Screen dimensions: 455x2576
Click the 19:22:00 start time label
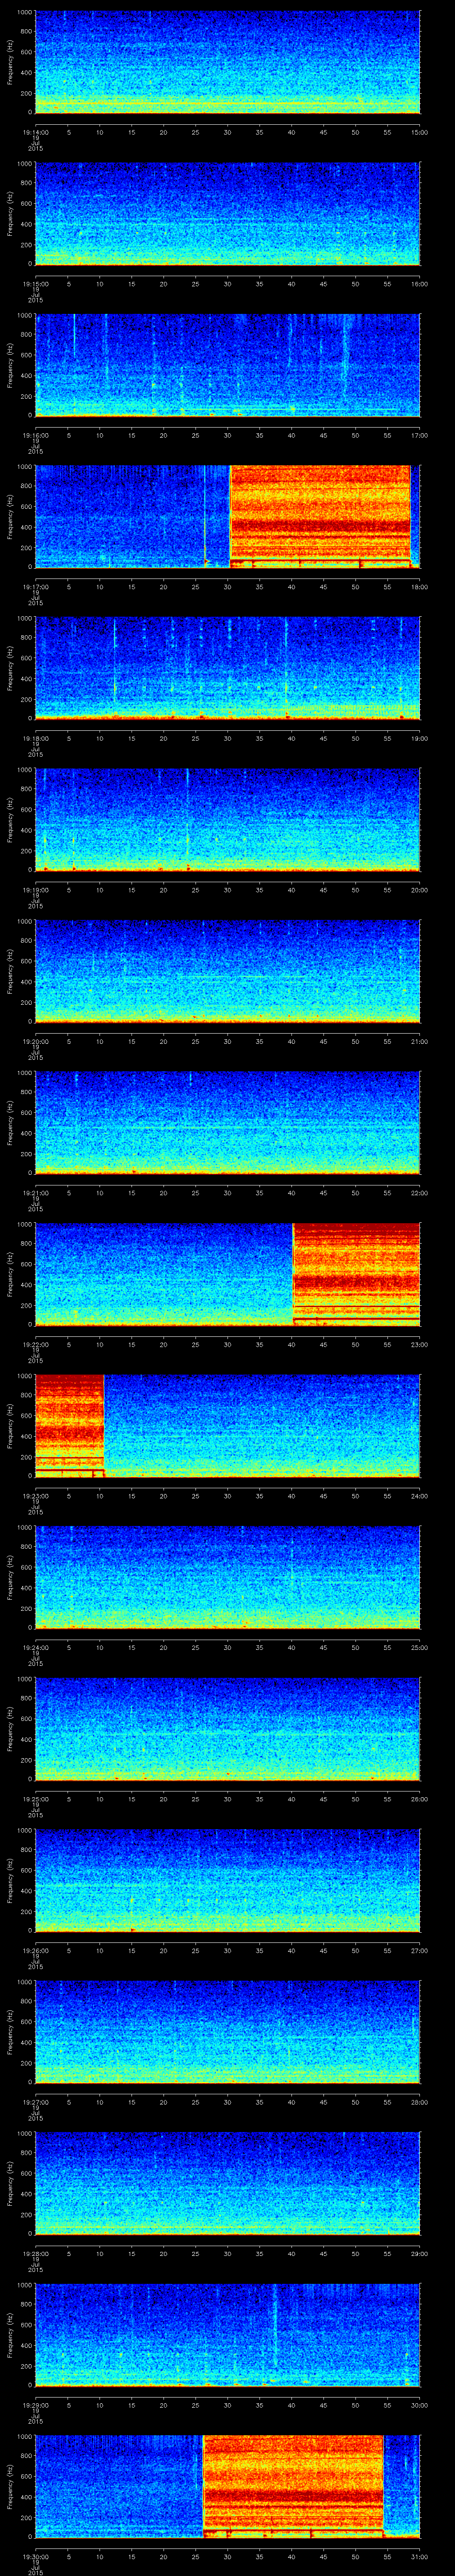(35, 1344)
